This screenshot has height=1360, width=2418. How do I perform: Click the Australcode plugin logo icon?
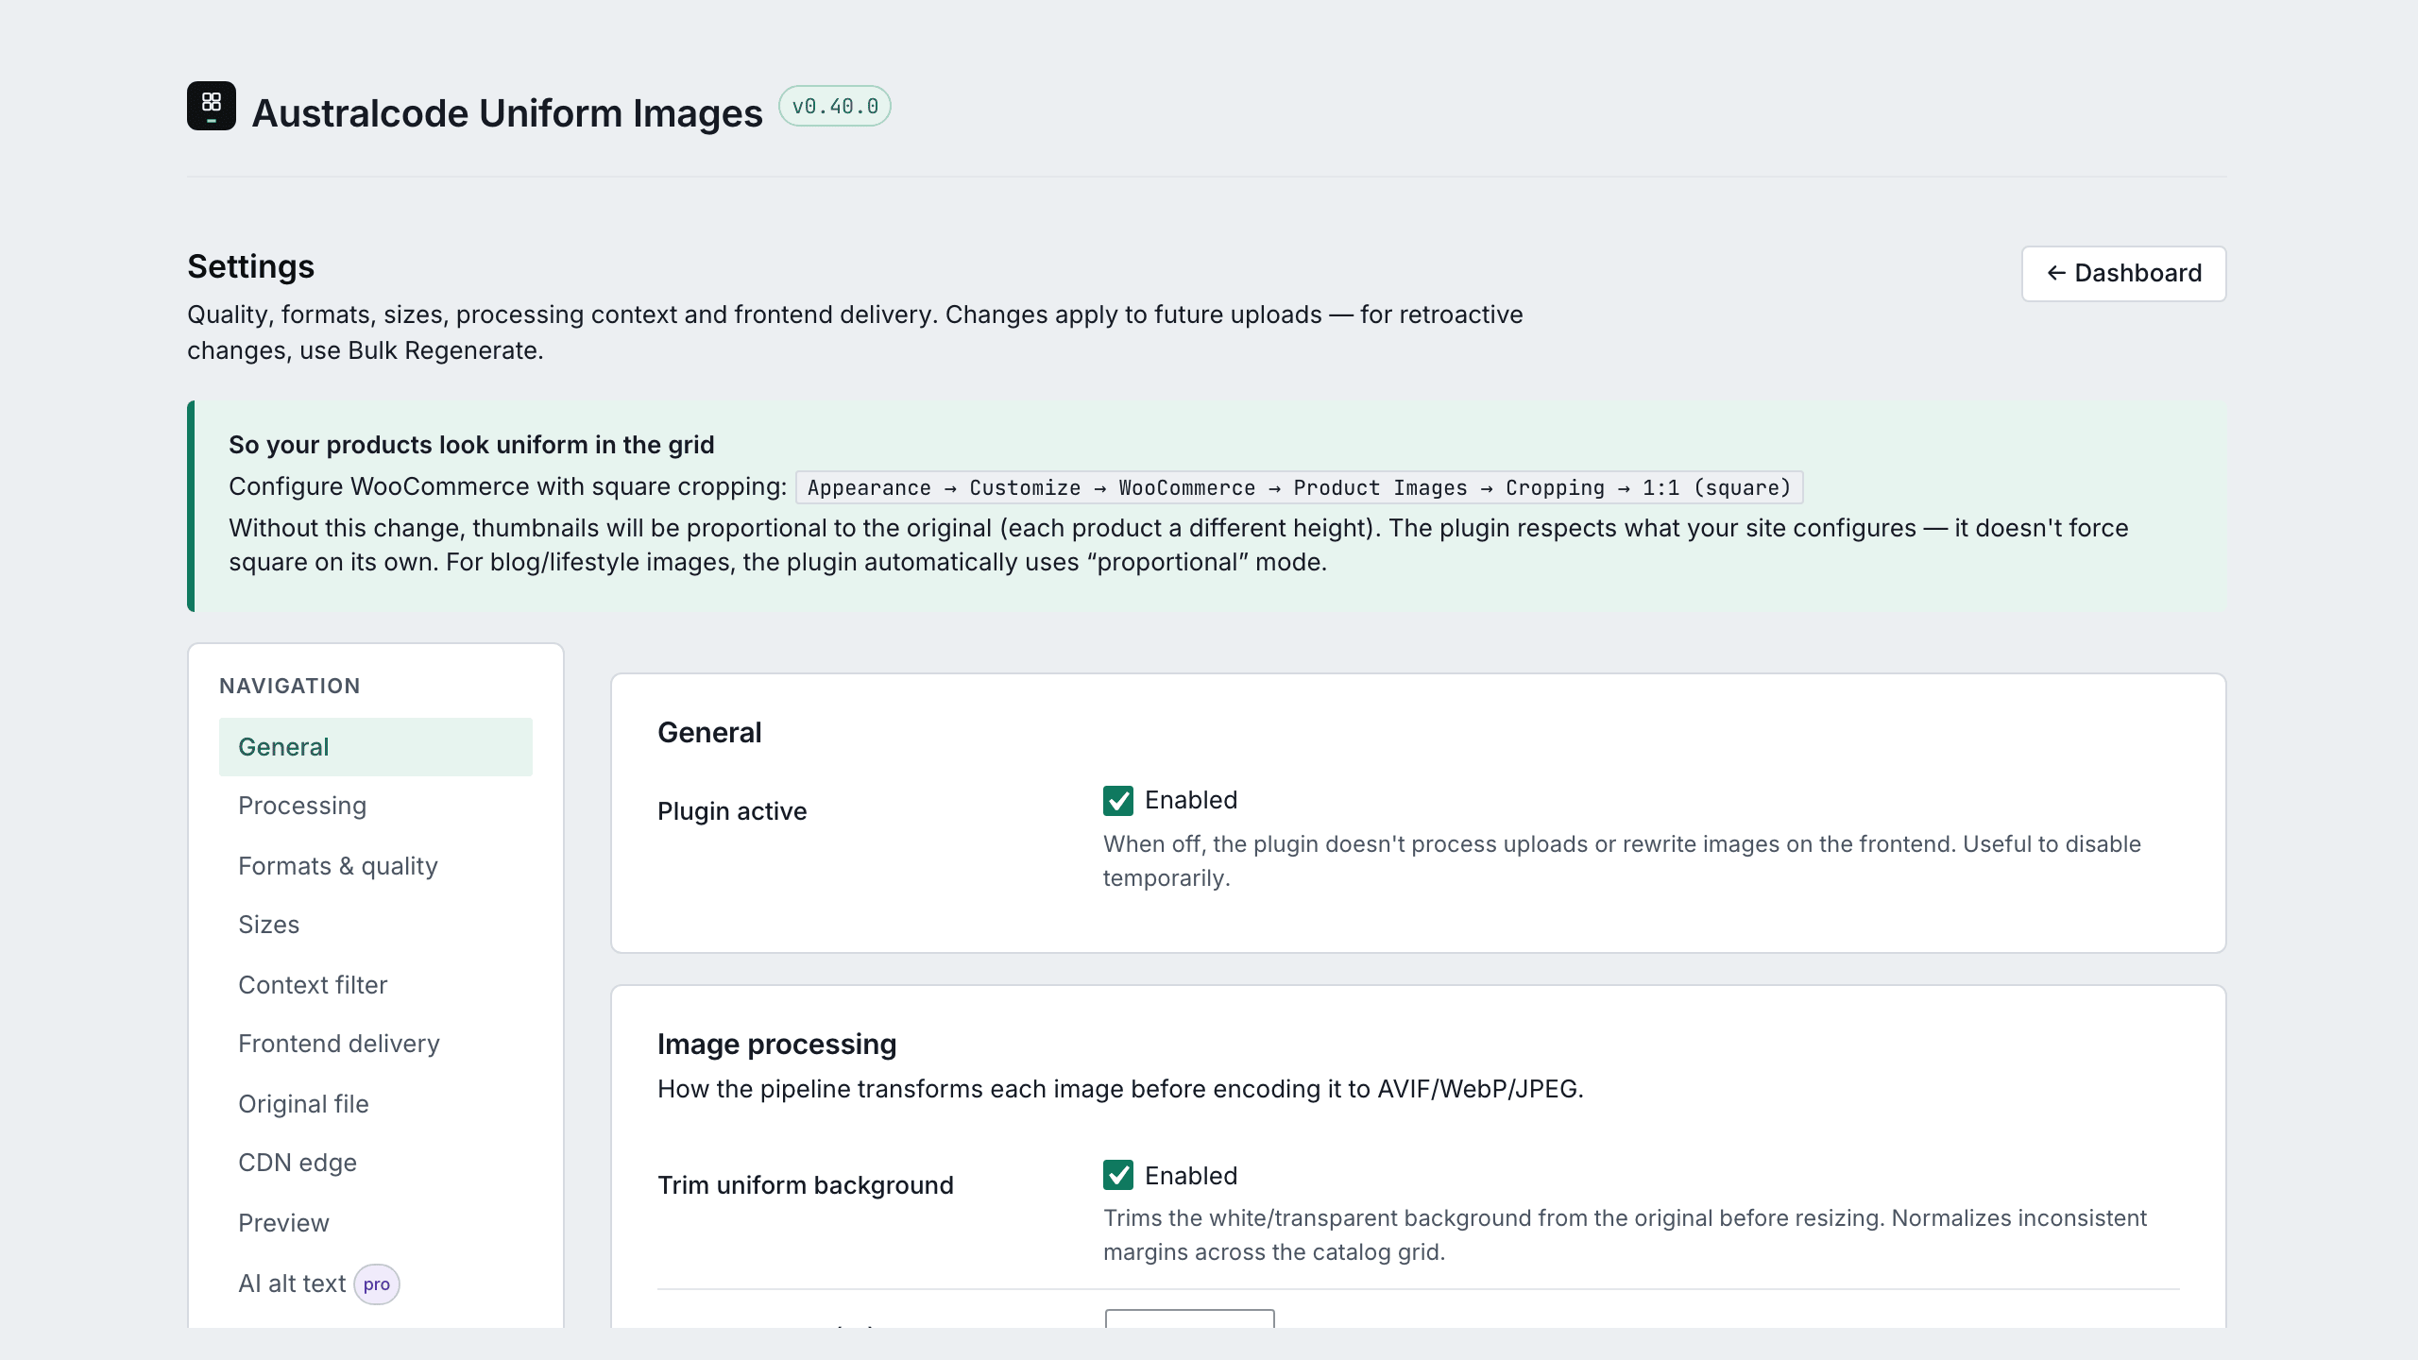tap(212, 106)
